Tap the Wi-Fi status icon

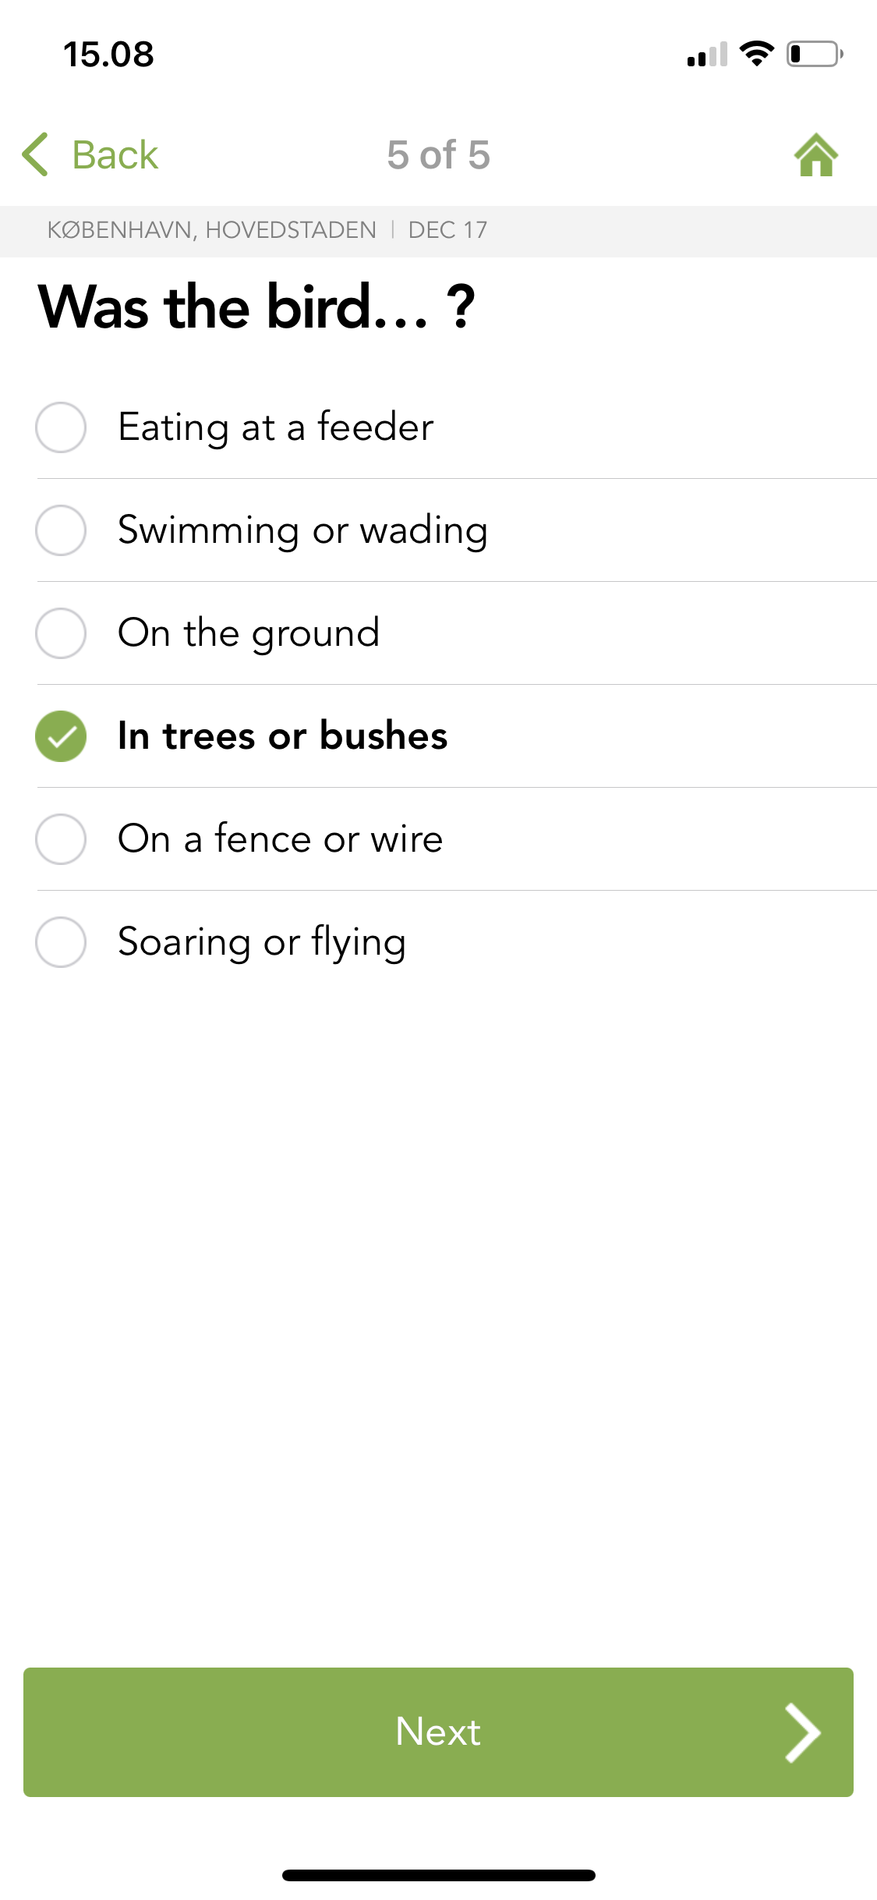click(755, 54)
